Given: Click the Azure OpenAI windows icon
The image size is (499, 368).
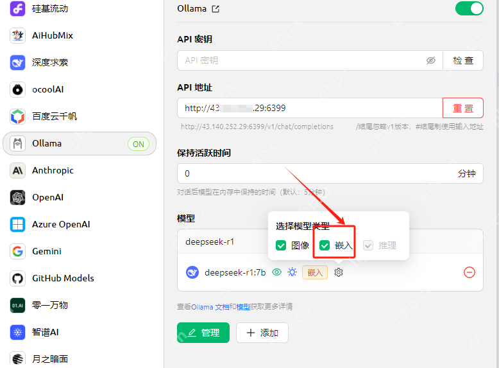Looking at the screenshot, I should point(17,224).
